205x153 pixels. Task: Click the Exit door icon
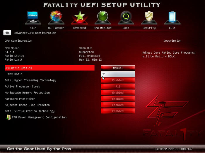tap(172, 18)
